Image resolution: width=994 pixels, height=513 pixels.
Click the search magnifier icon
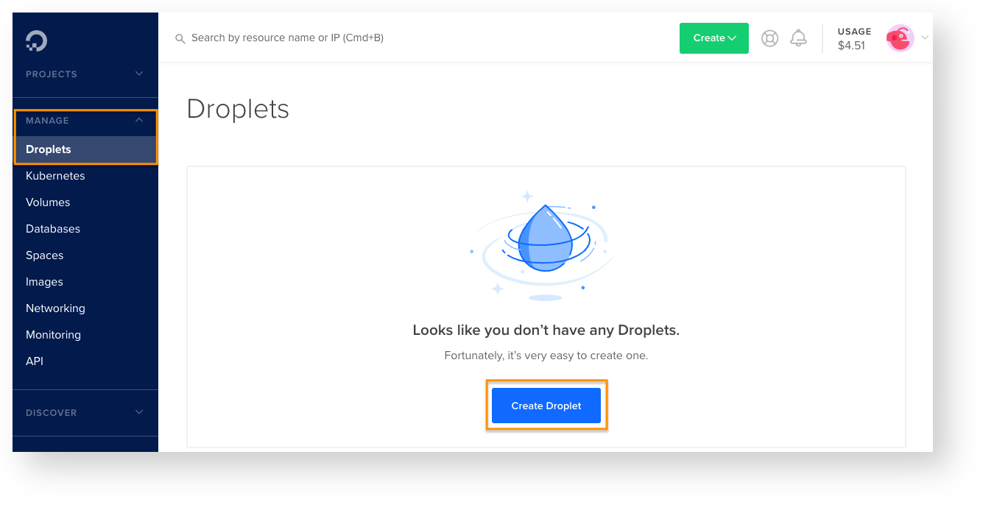coord(180,38)
